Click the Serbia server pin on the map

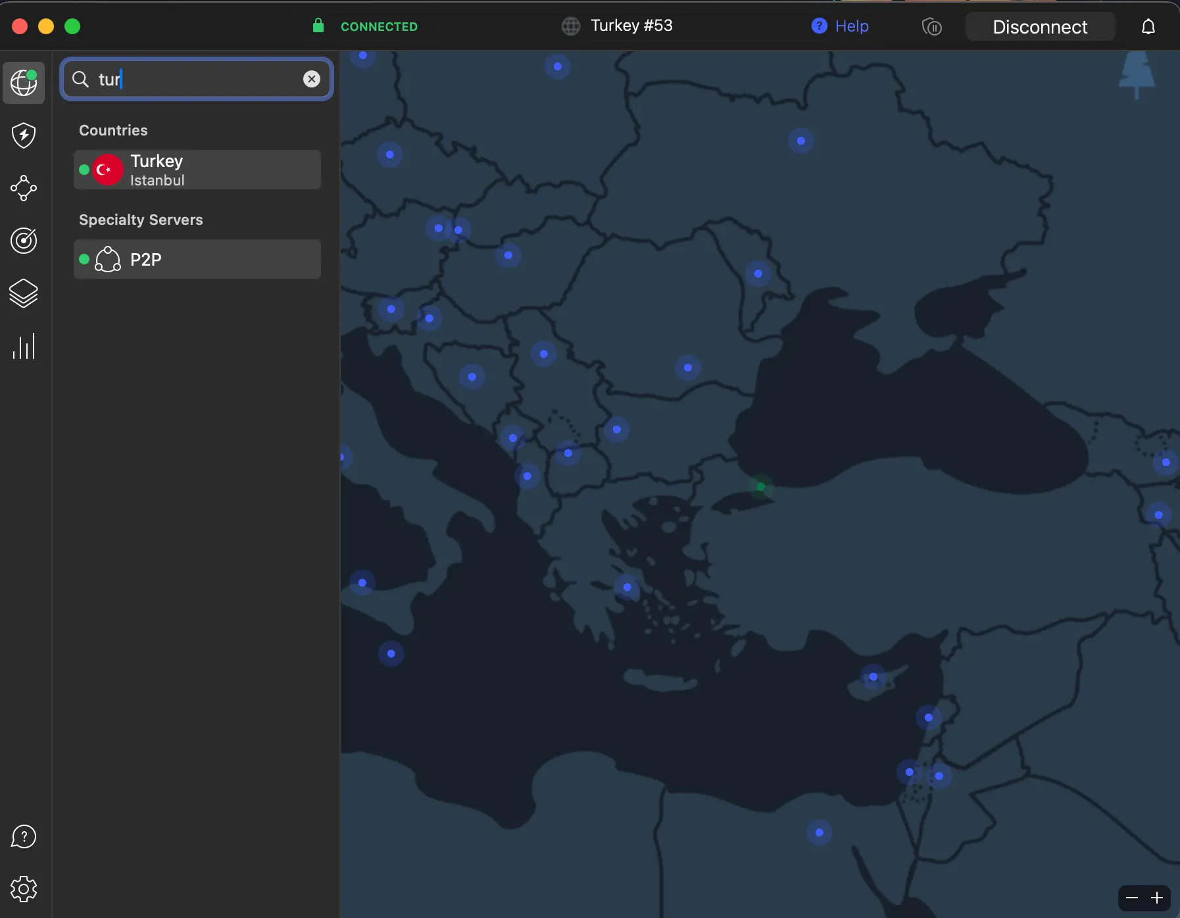(544, 354)
